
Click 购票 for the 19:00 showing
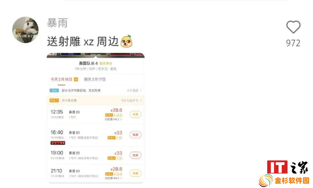(135, 155)
